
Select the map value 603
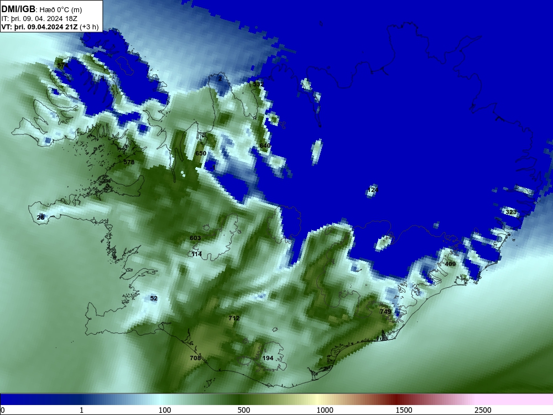pos(195,238)
